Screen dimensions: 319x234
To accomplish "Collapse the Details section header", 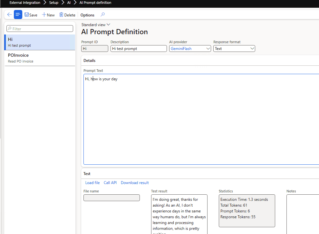I will (90, 61).
